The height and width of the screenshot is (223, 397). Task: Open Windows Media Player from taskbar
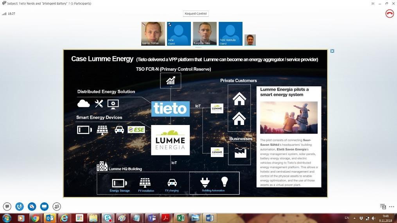pyautogui.click(x=21, y=218)
